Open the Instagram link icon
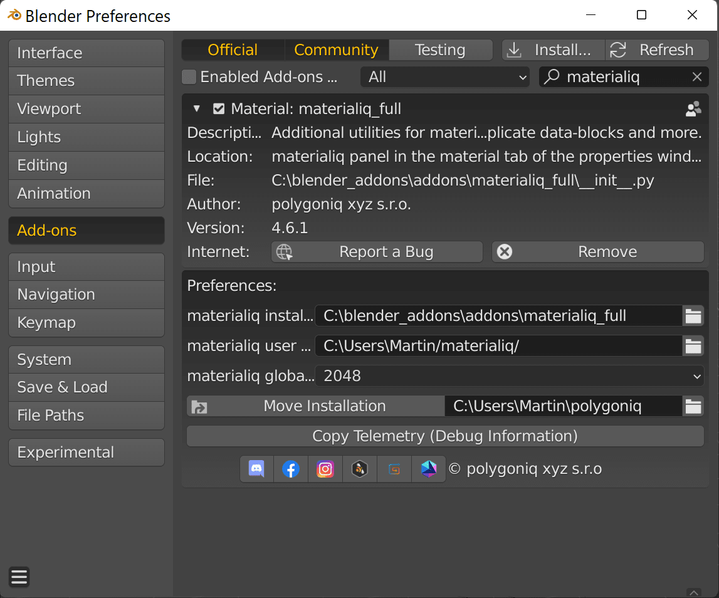Viewport: 719px width, 598px height. tap(325, 469)
